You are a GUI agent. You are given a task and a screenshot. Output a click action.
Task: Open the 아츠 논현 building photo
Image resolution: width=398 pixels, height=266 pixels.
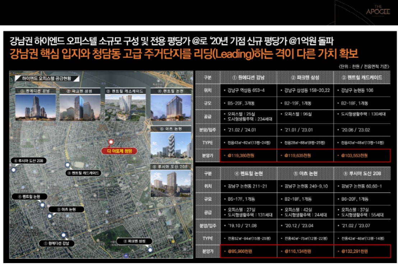171,146
